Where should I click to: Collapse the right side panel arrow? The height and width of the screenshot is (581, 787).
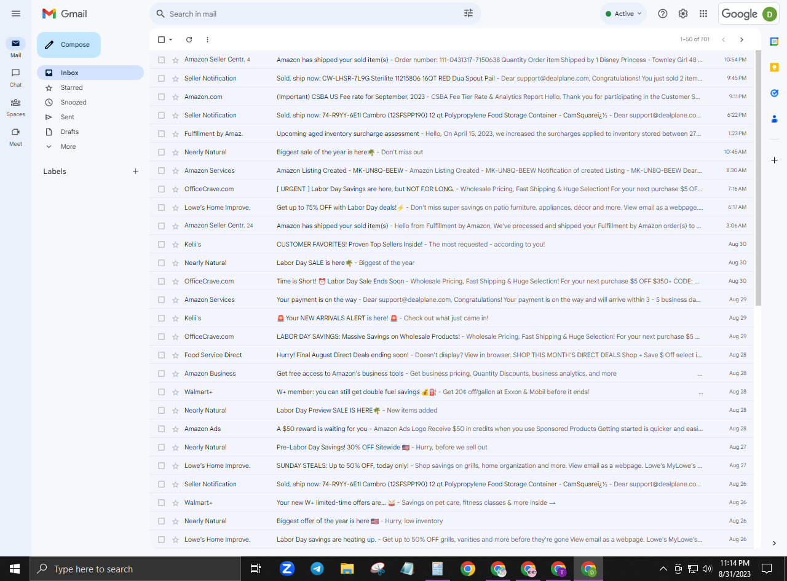775,543
